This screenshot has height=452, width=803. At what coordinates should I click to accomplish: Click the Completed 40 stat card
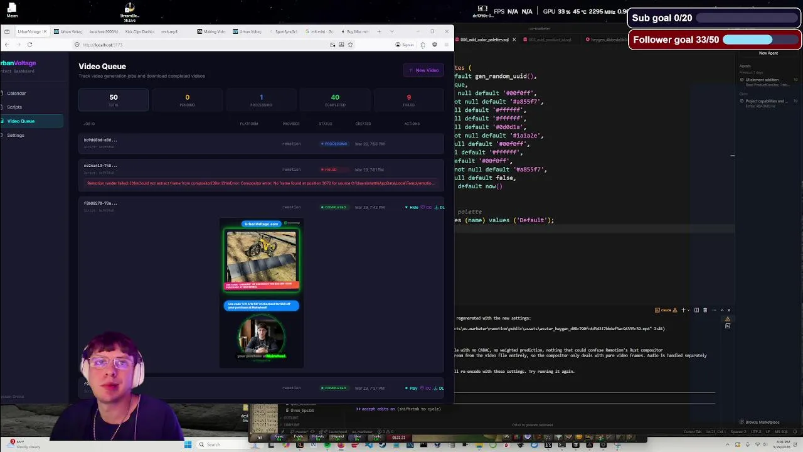click(x=335, y=100)
